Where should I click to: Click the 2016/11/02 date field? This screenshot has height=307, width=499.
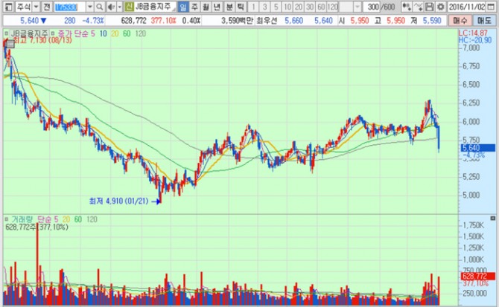click(467, 7)
